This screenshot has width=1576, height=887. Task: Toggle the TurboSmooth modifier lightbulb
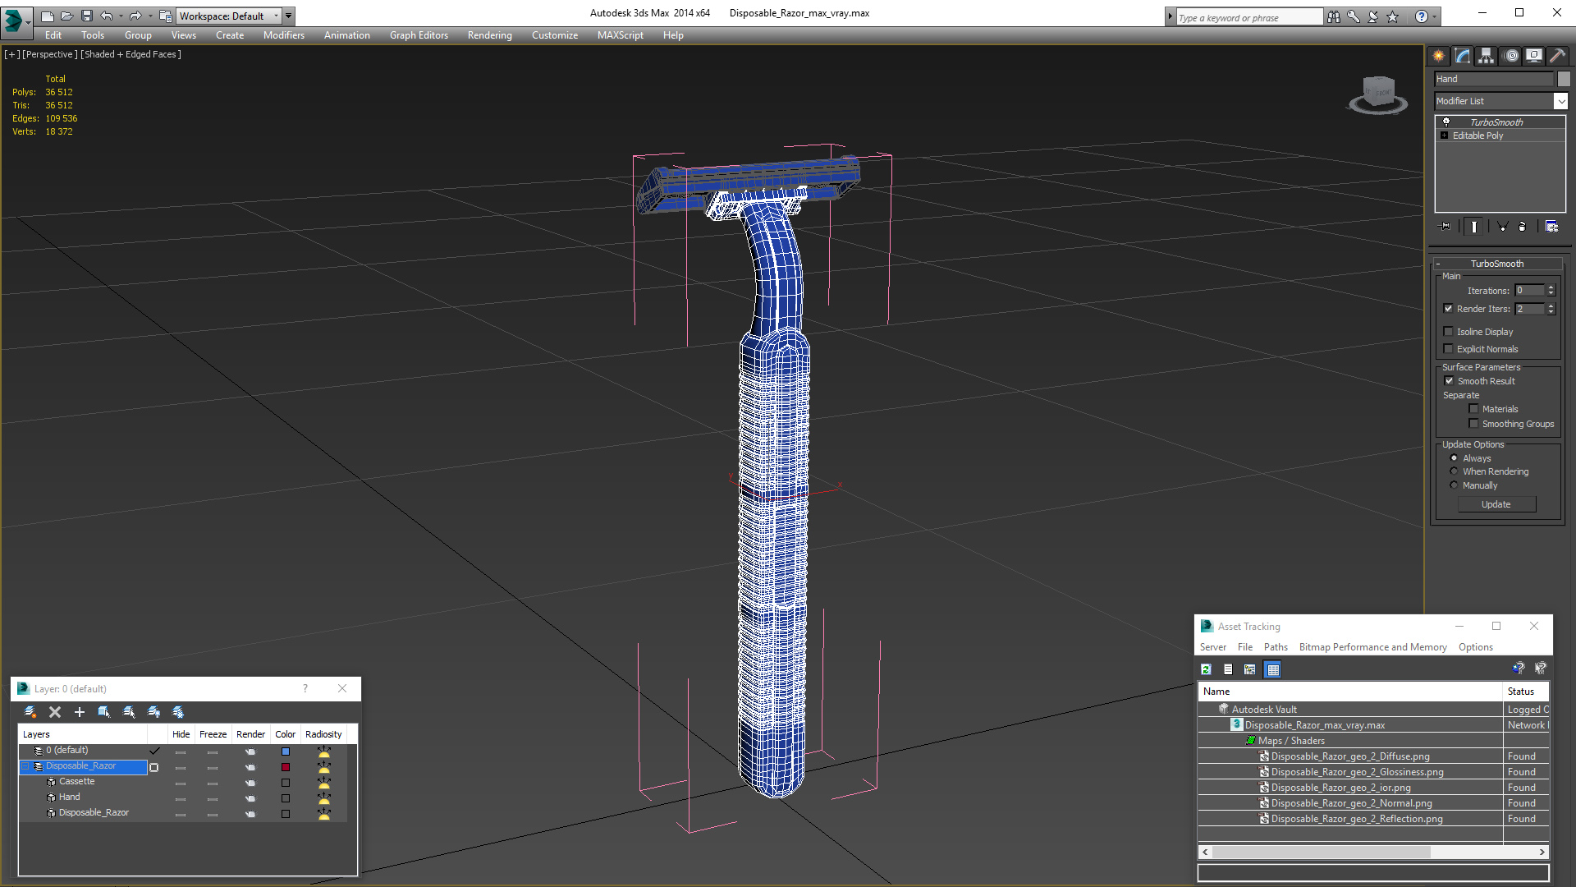point(1446,122)
